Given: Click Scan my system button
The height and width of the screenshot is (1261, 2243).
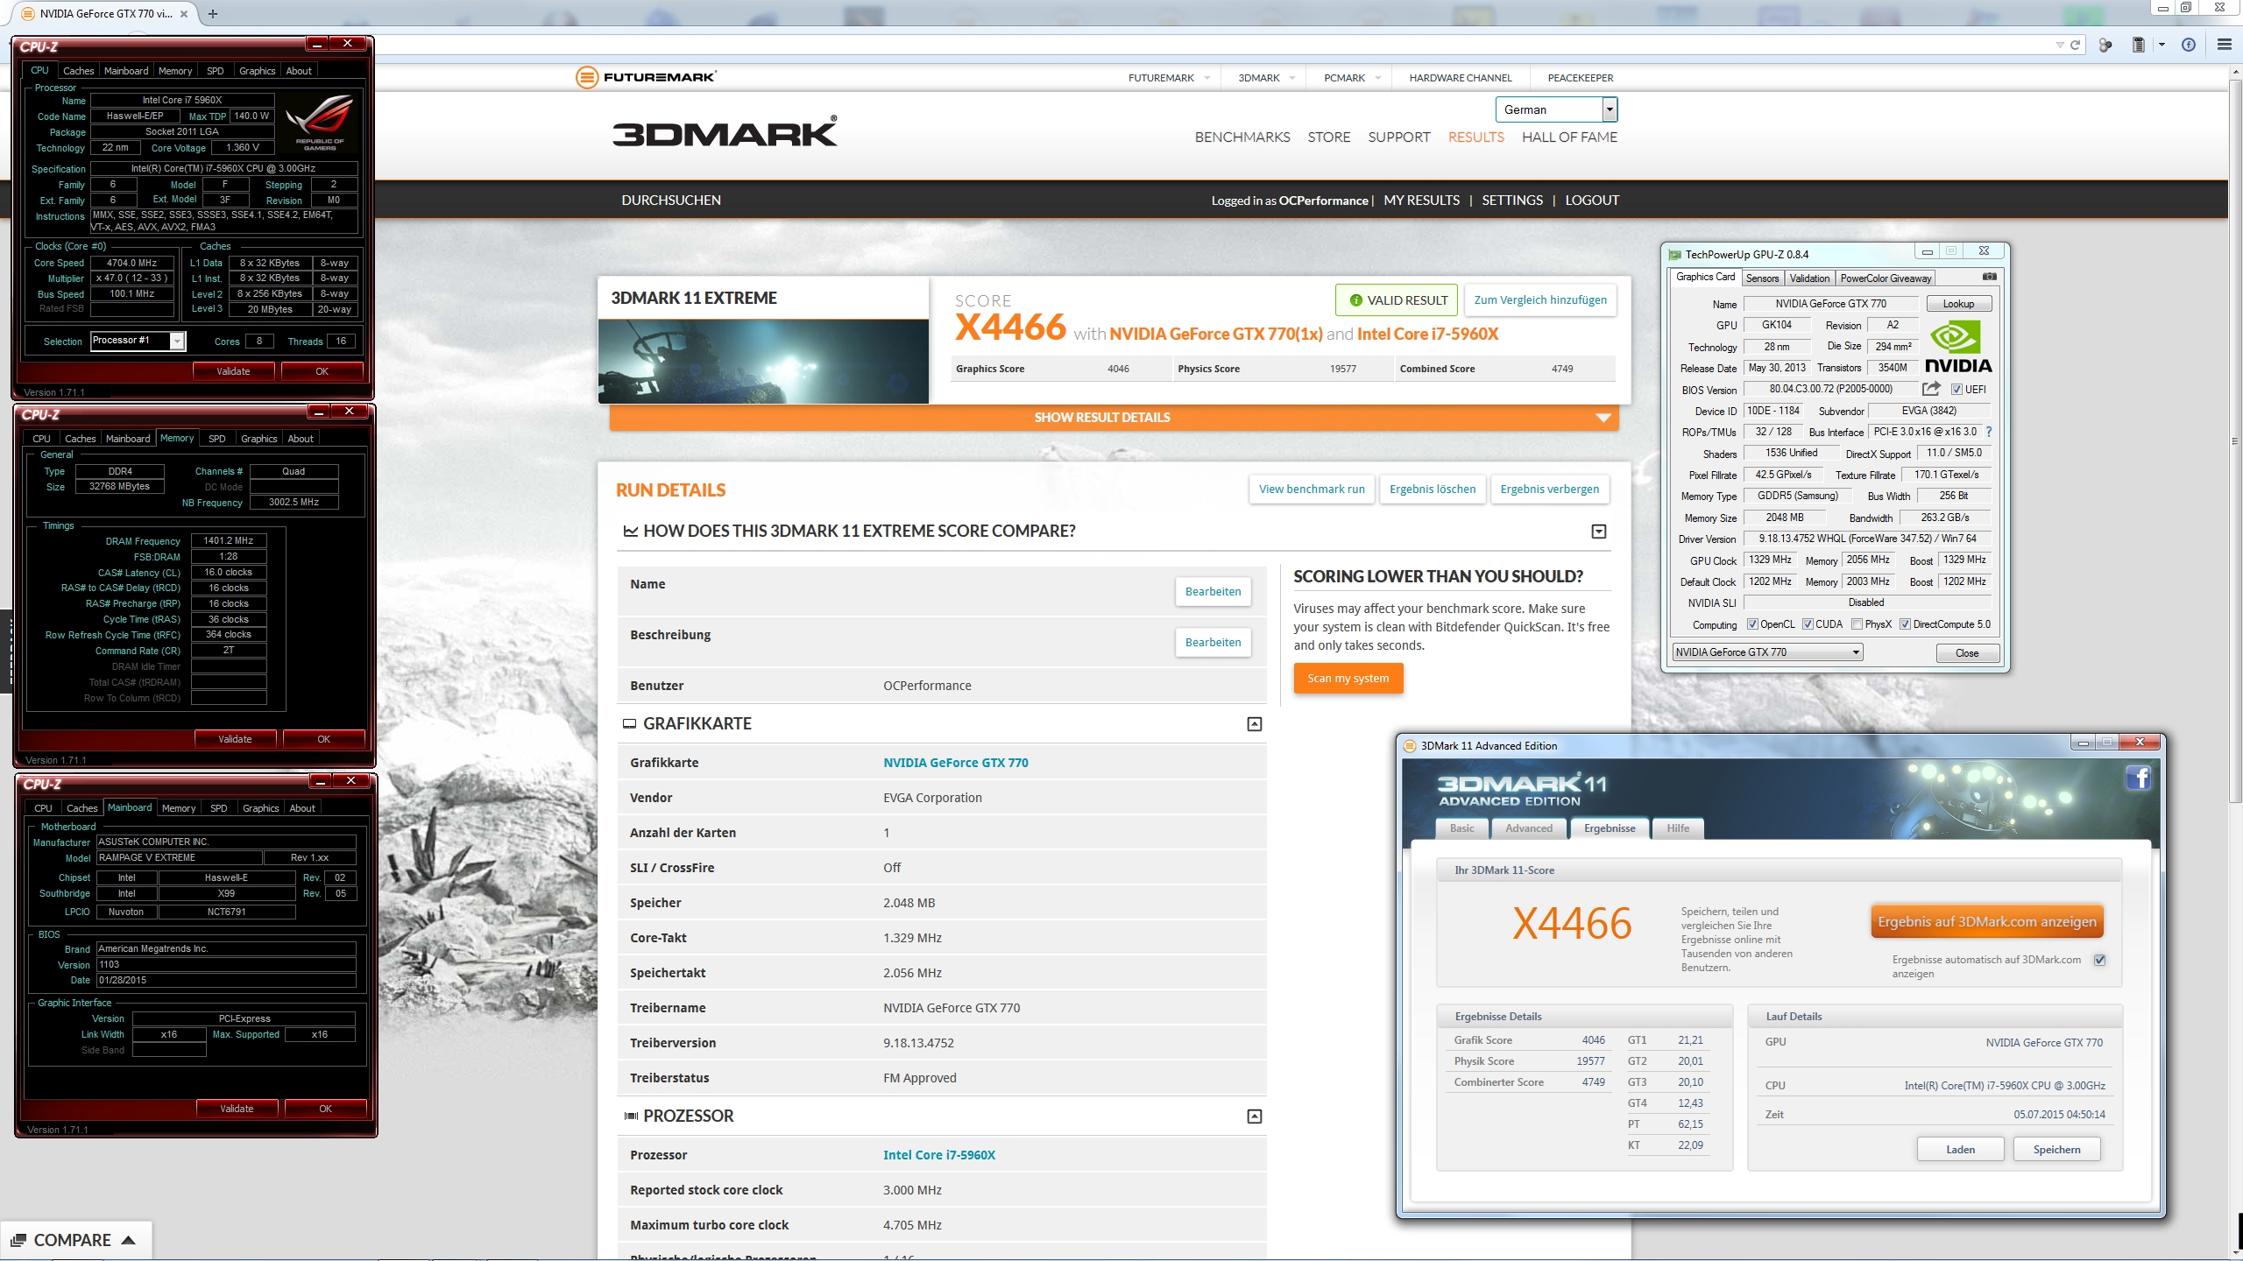Looking at the screenshot, I should tap(1348, 678).
